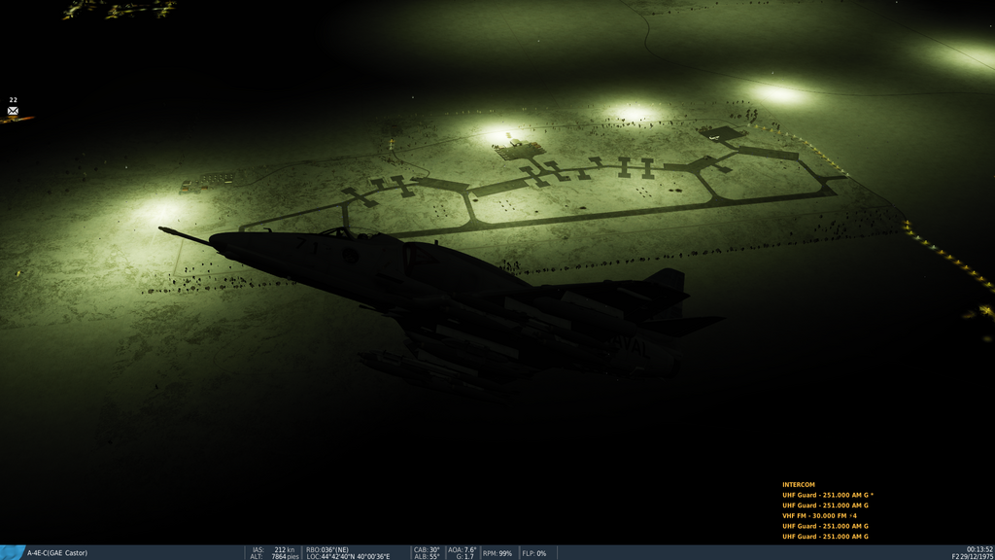Select the A-4E-C(GAE Castor) aircraft label
The image size is (995, 560).
(x=57, y=553)
